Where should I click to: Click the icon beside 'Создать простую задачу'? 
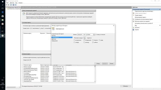134,13
